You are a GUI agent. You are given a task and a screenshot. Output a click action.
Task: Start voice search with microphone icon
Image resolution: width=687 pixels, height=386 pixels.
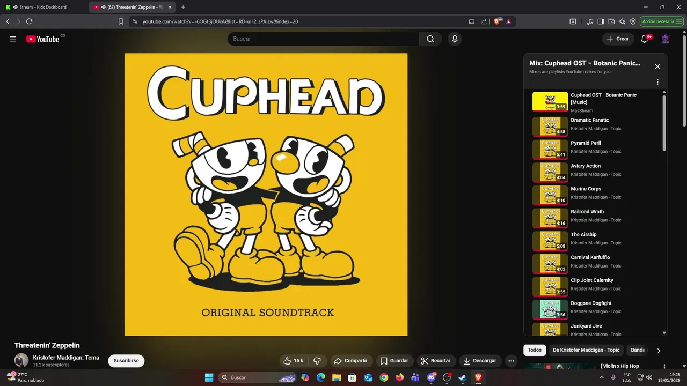tap(455, 39)
